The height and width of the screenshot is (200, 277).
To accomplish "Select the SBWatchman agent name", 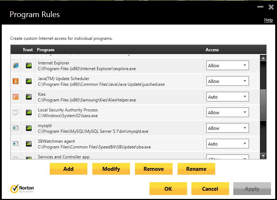I will 56,141.
